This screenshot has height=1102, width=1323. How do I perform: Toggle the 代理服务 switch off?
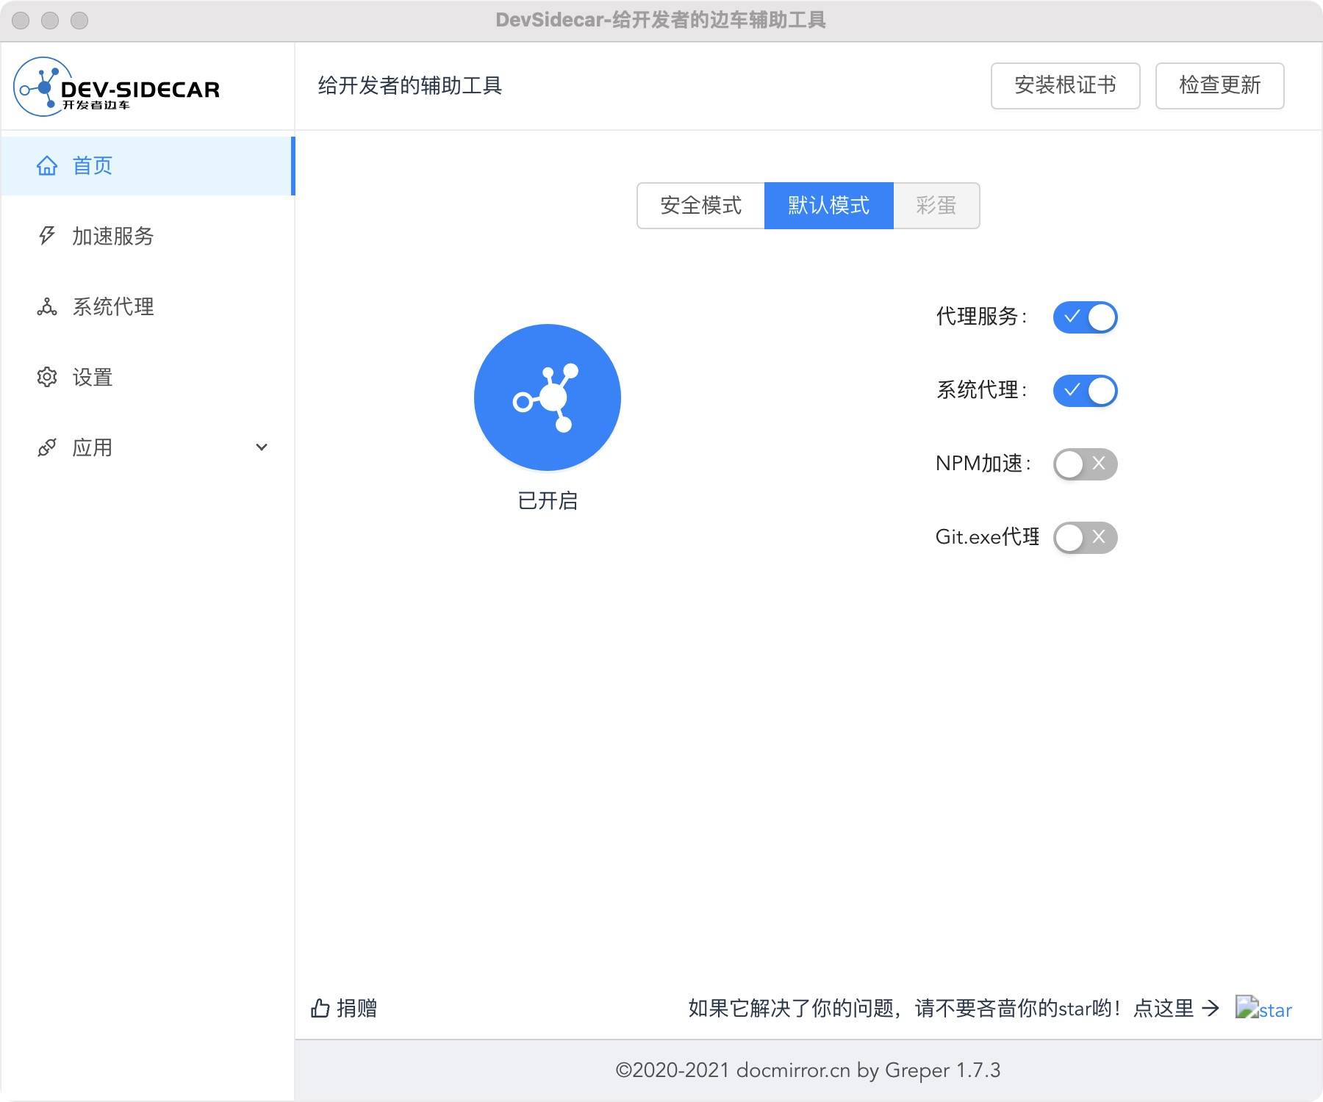coord(1085,317)
